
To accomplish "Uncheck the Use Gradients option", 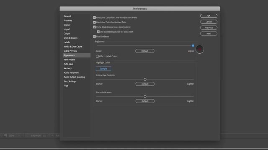I will coord(94,37).
